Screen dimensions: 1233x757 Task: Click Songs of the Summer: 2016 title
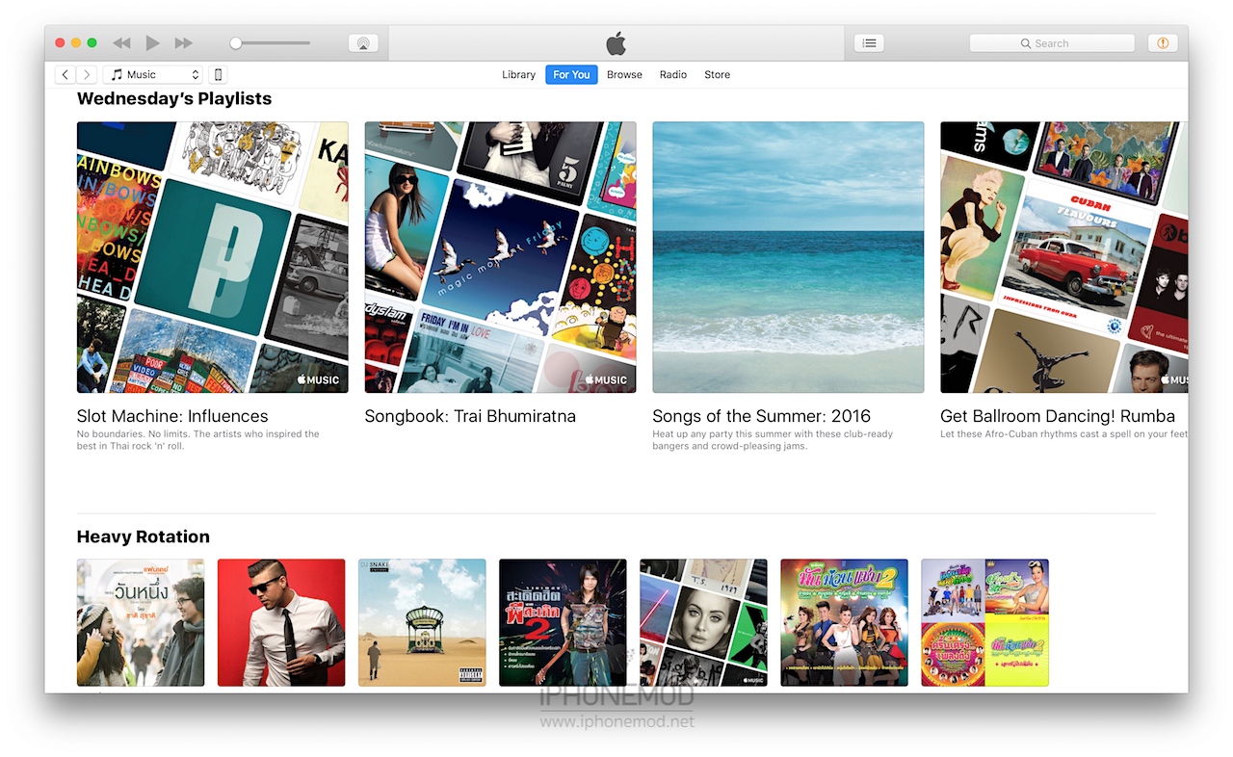[x=761, y=416]
